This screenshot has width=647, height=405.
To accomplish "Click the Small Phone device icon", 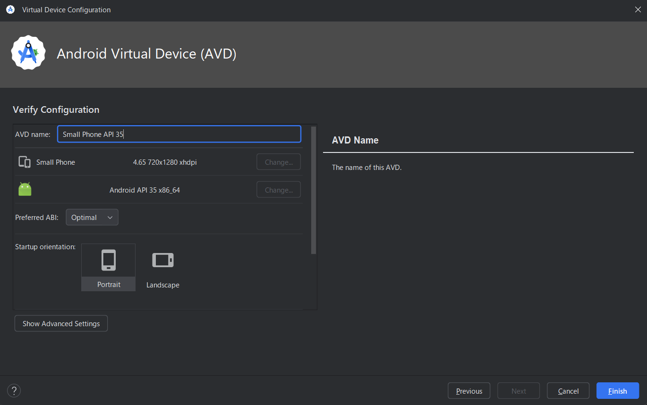I will tap(24, 161).
